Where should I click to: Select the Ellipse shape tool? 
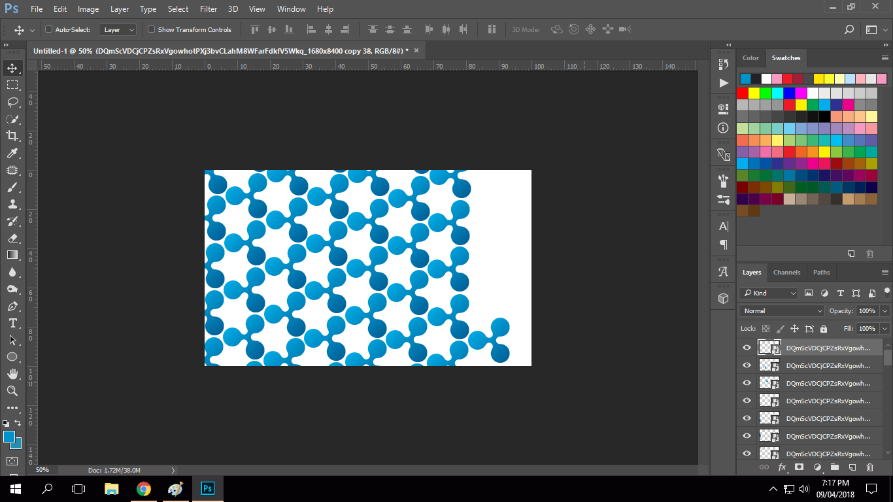12,357
